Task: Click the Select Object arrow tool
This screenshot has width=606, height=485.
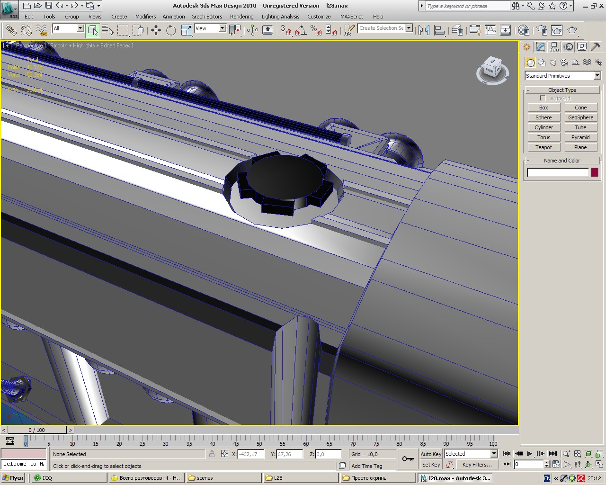Action: tap(93, 30)
